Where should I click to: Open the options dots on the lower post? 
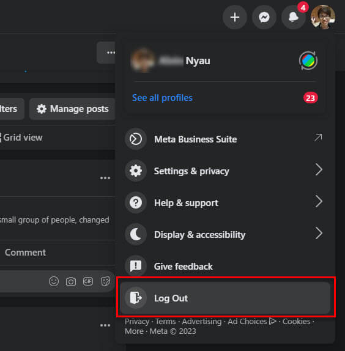point(105,325)
